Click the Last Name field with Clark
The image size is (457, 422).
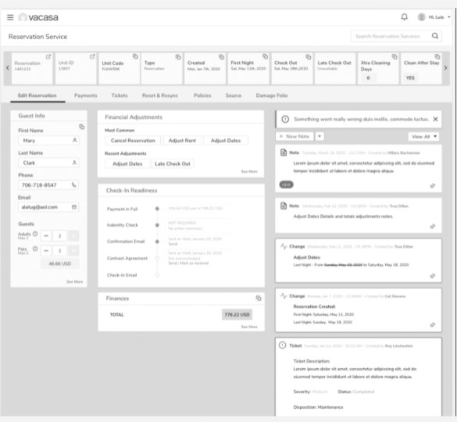point(48,163)
